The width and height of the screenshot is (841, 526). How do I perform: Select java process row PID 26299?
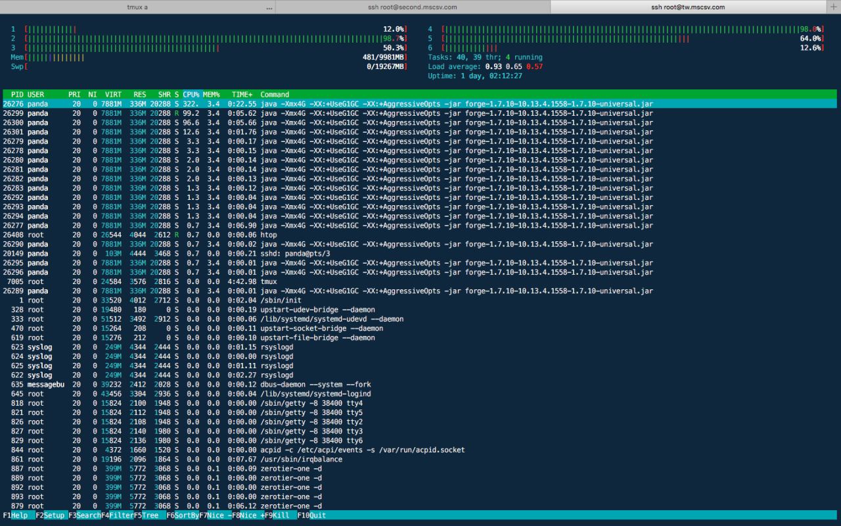coord(420,113)
